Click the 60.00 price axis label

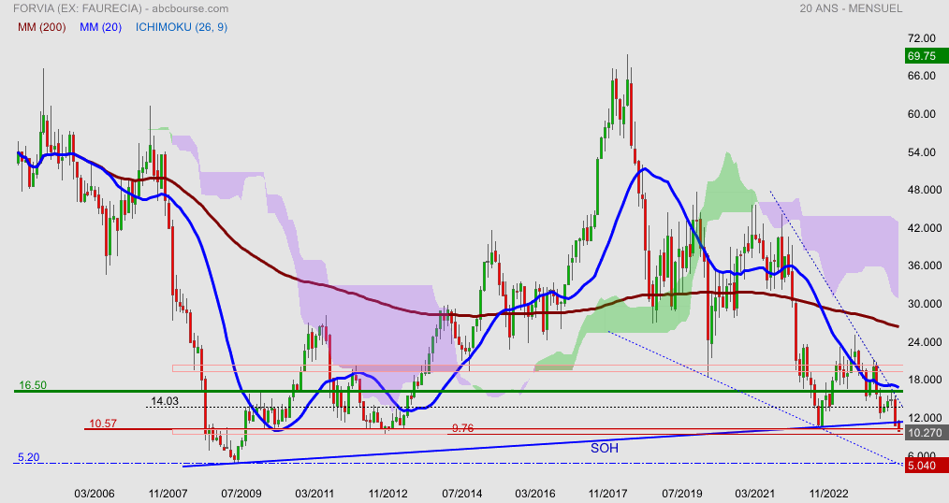pos(922,114)
